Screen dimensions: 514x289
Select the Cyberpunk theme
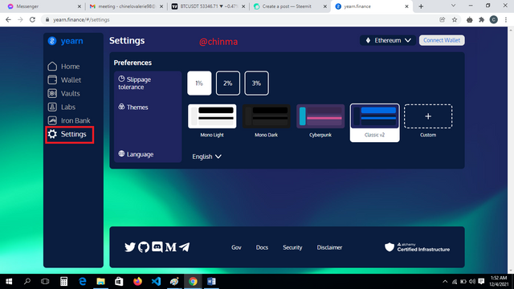click(320, 121)
